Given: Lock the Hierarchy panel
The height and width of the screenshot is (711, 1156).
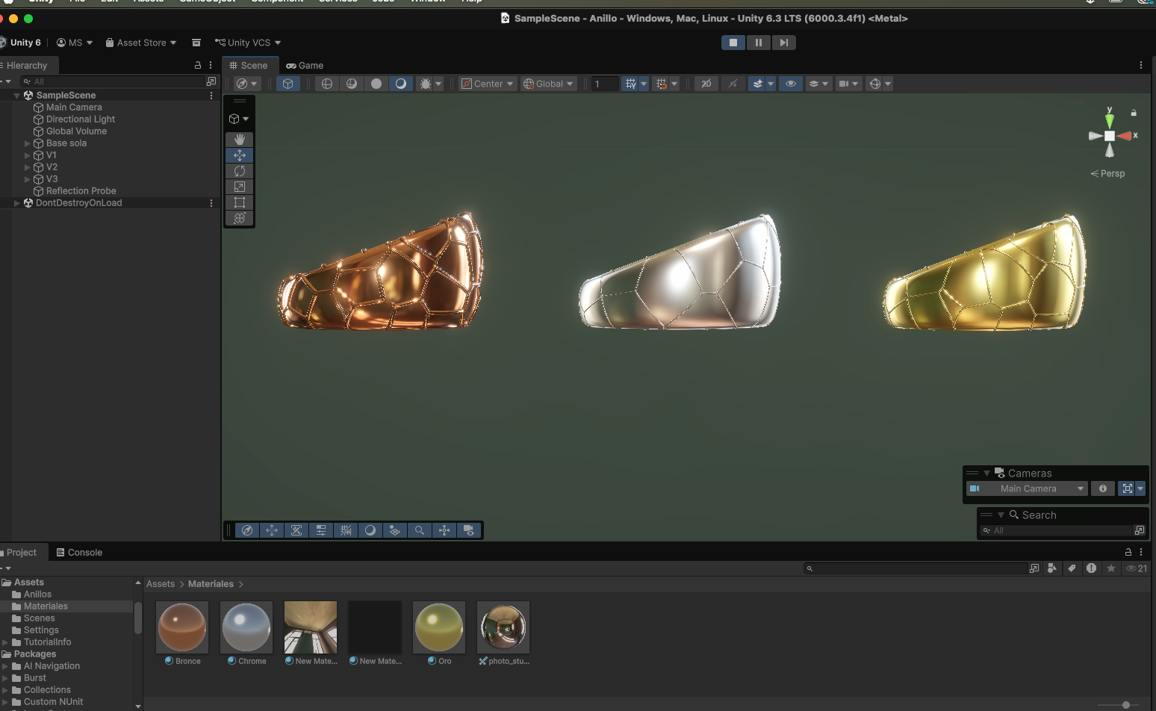Looking at the screenshot, I should (198, 66).
